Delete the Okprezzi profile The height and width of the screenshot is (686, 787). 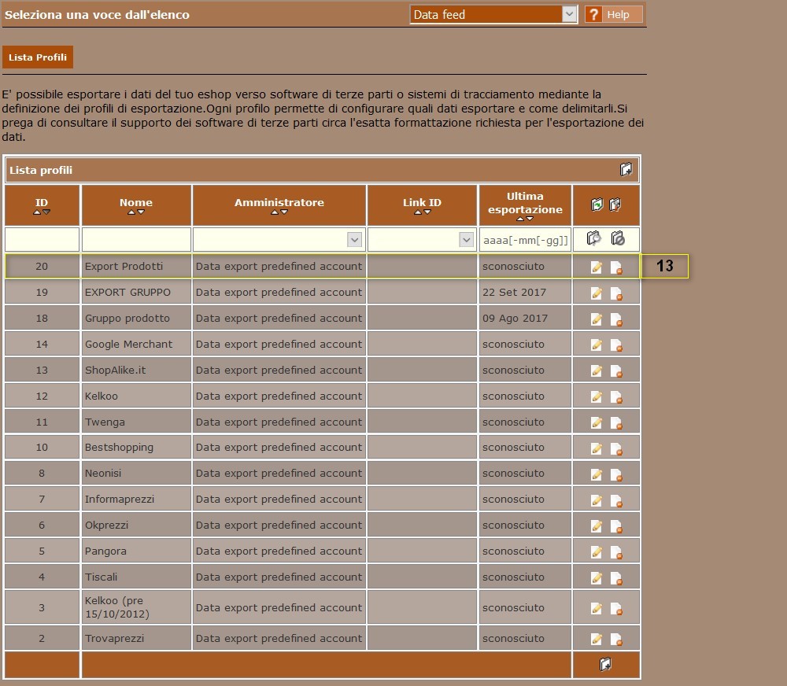coord(616,526)
